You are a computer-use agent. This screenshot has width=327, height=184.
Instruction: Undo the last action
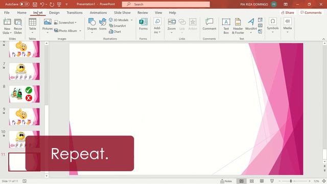[42, 4]
